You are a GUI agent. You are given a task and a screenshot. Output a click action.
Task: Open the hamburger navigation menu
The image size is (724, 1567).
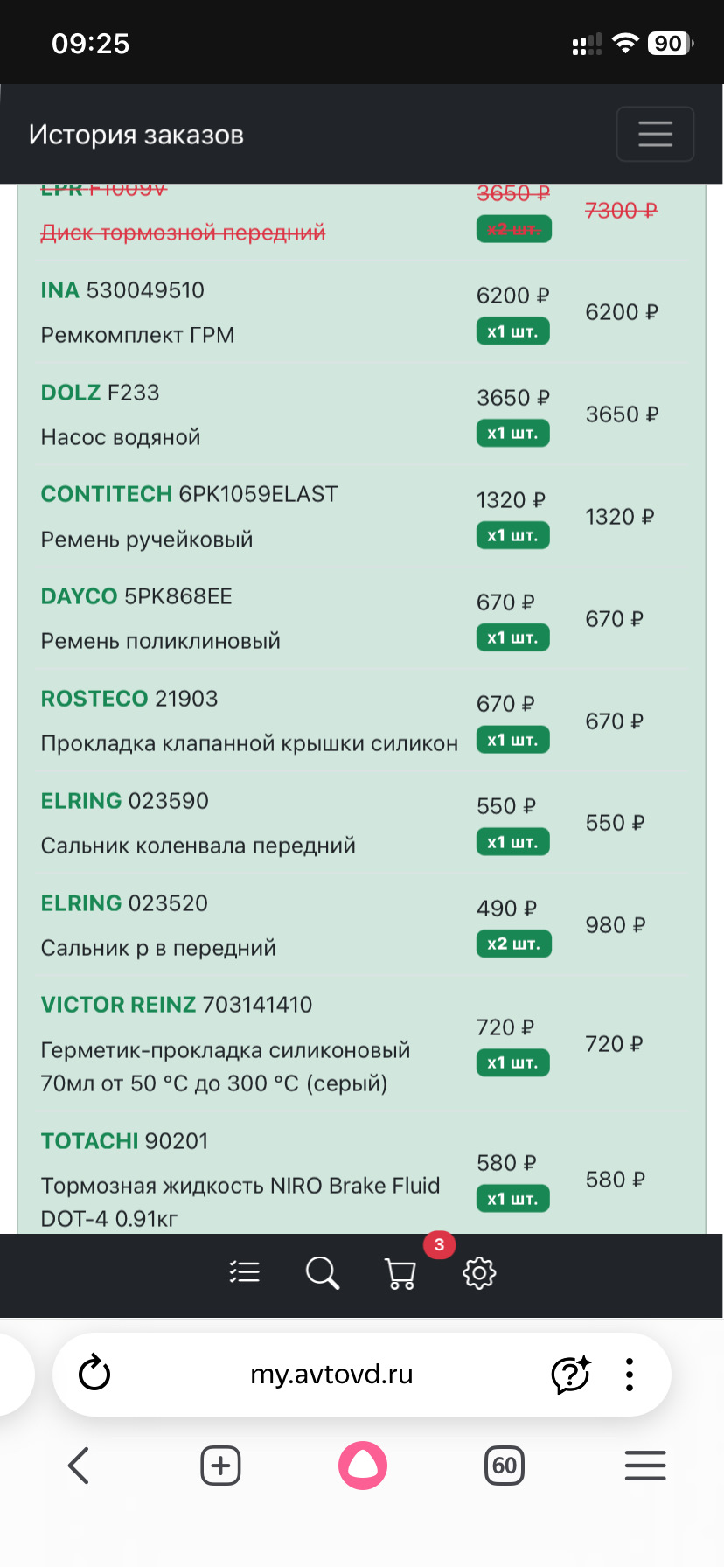(655, 134)
